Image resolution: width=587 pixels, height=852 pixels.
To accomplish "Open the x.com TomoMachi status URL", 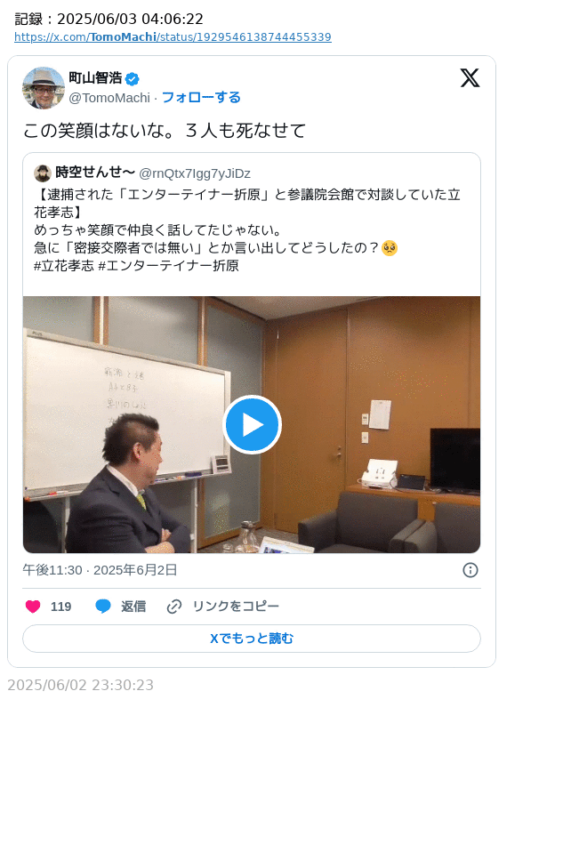I will pyautogui.click(x=173, y=37).
